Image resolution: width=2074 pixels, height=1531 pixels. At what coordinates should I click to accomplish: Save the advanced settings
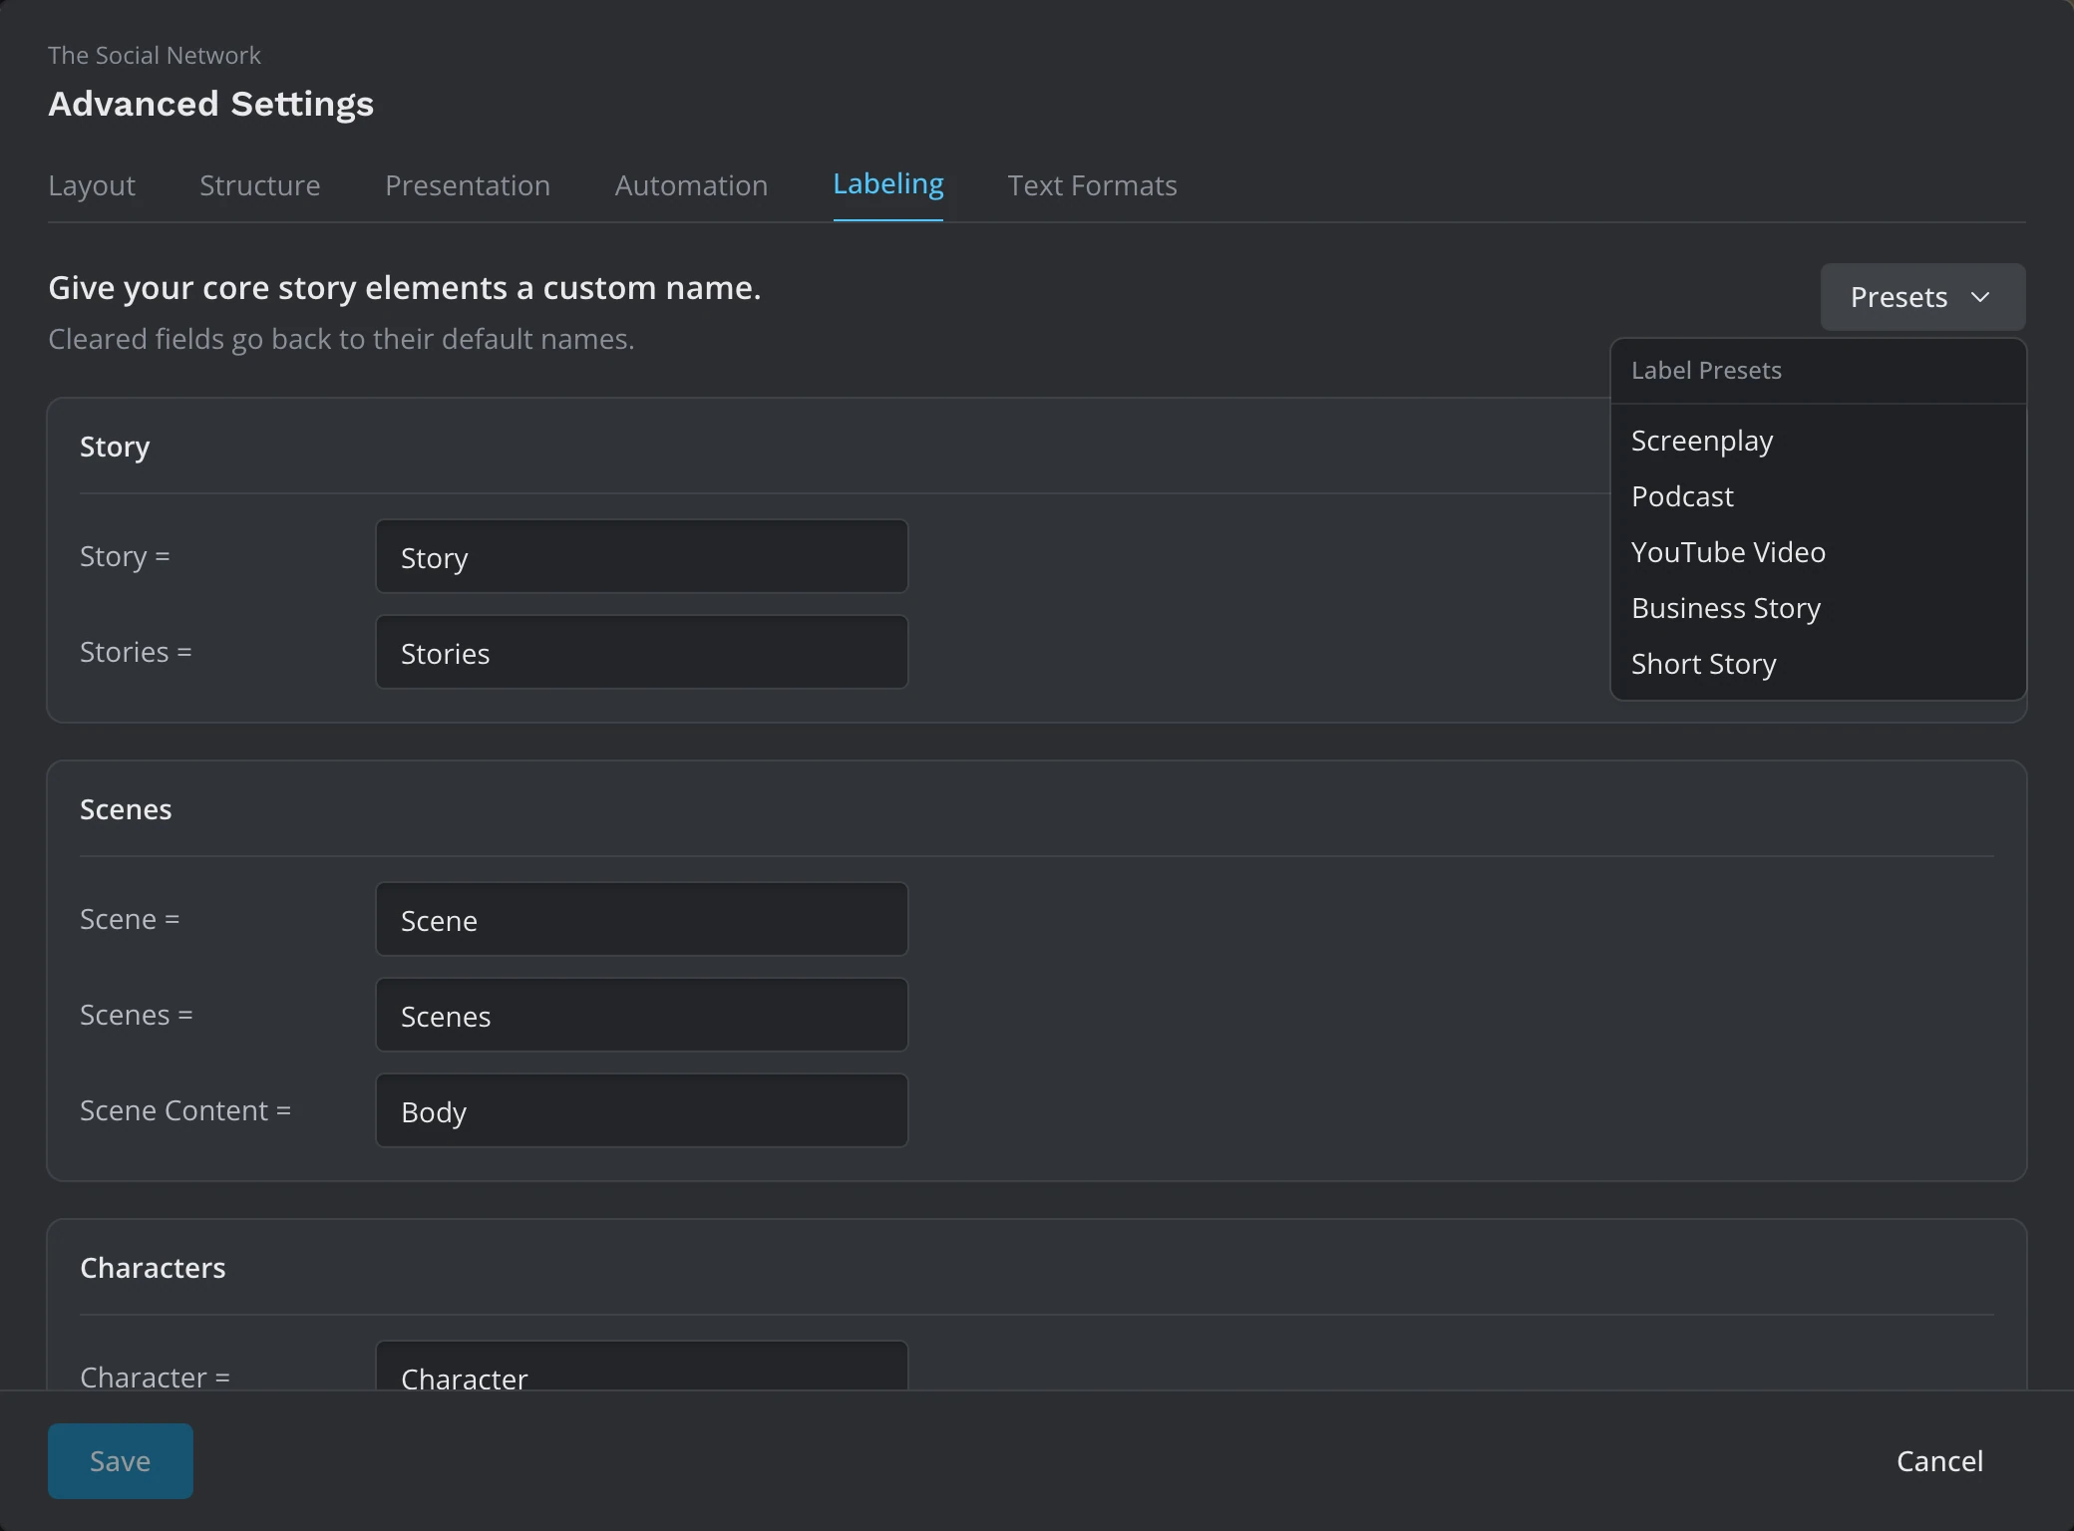point(121,1461)
